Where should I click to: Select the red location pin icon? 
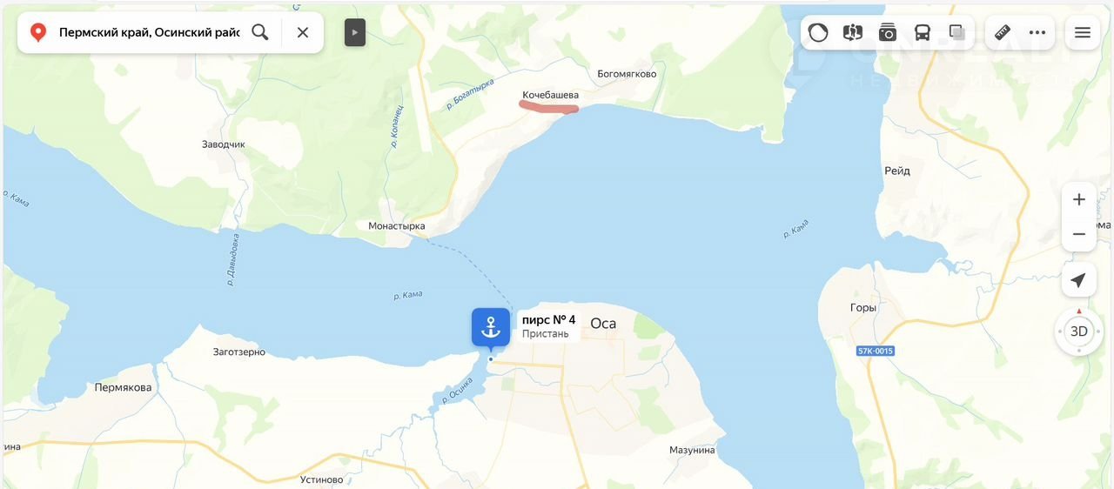pos(38,32)
